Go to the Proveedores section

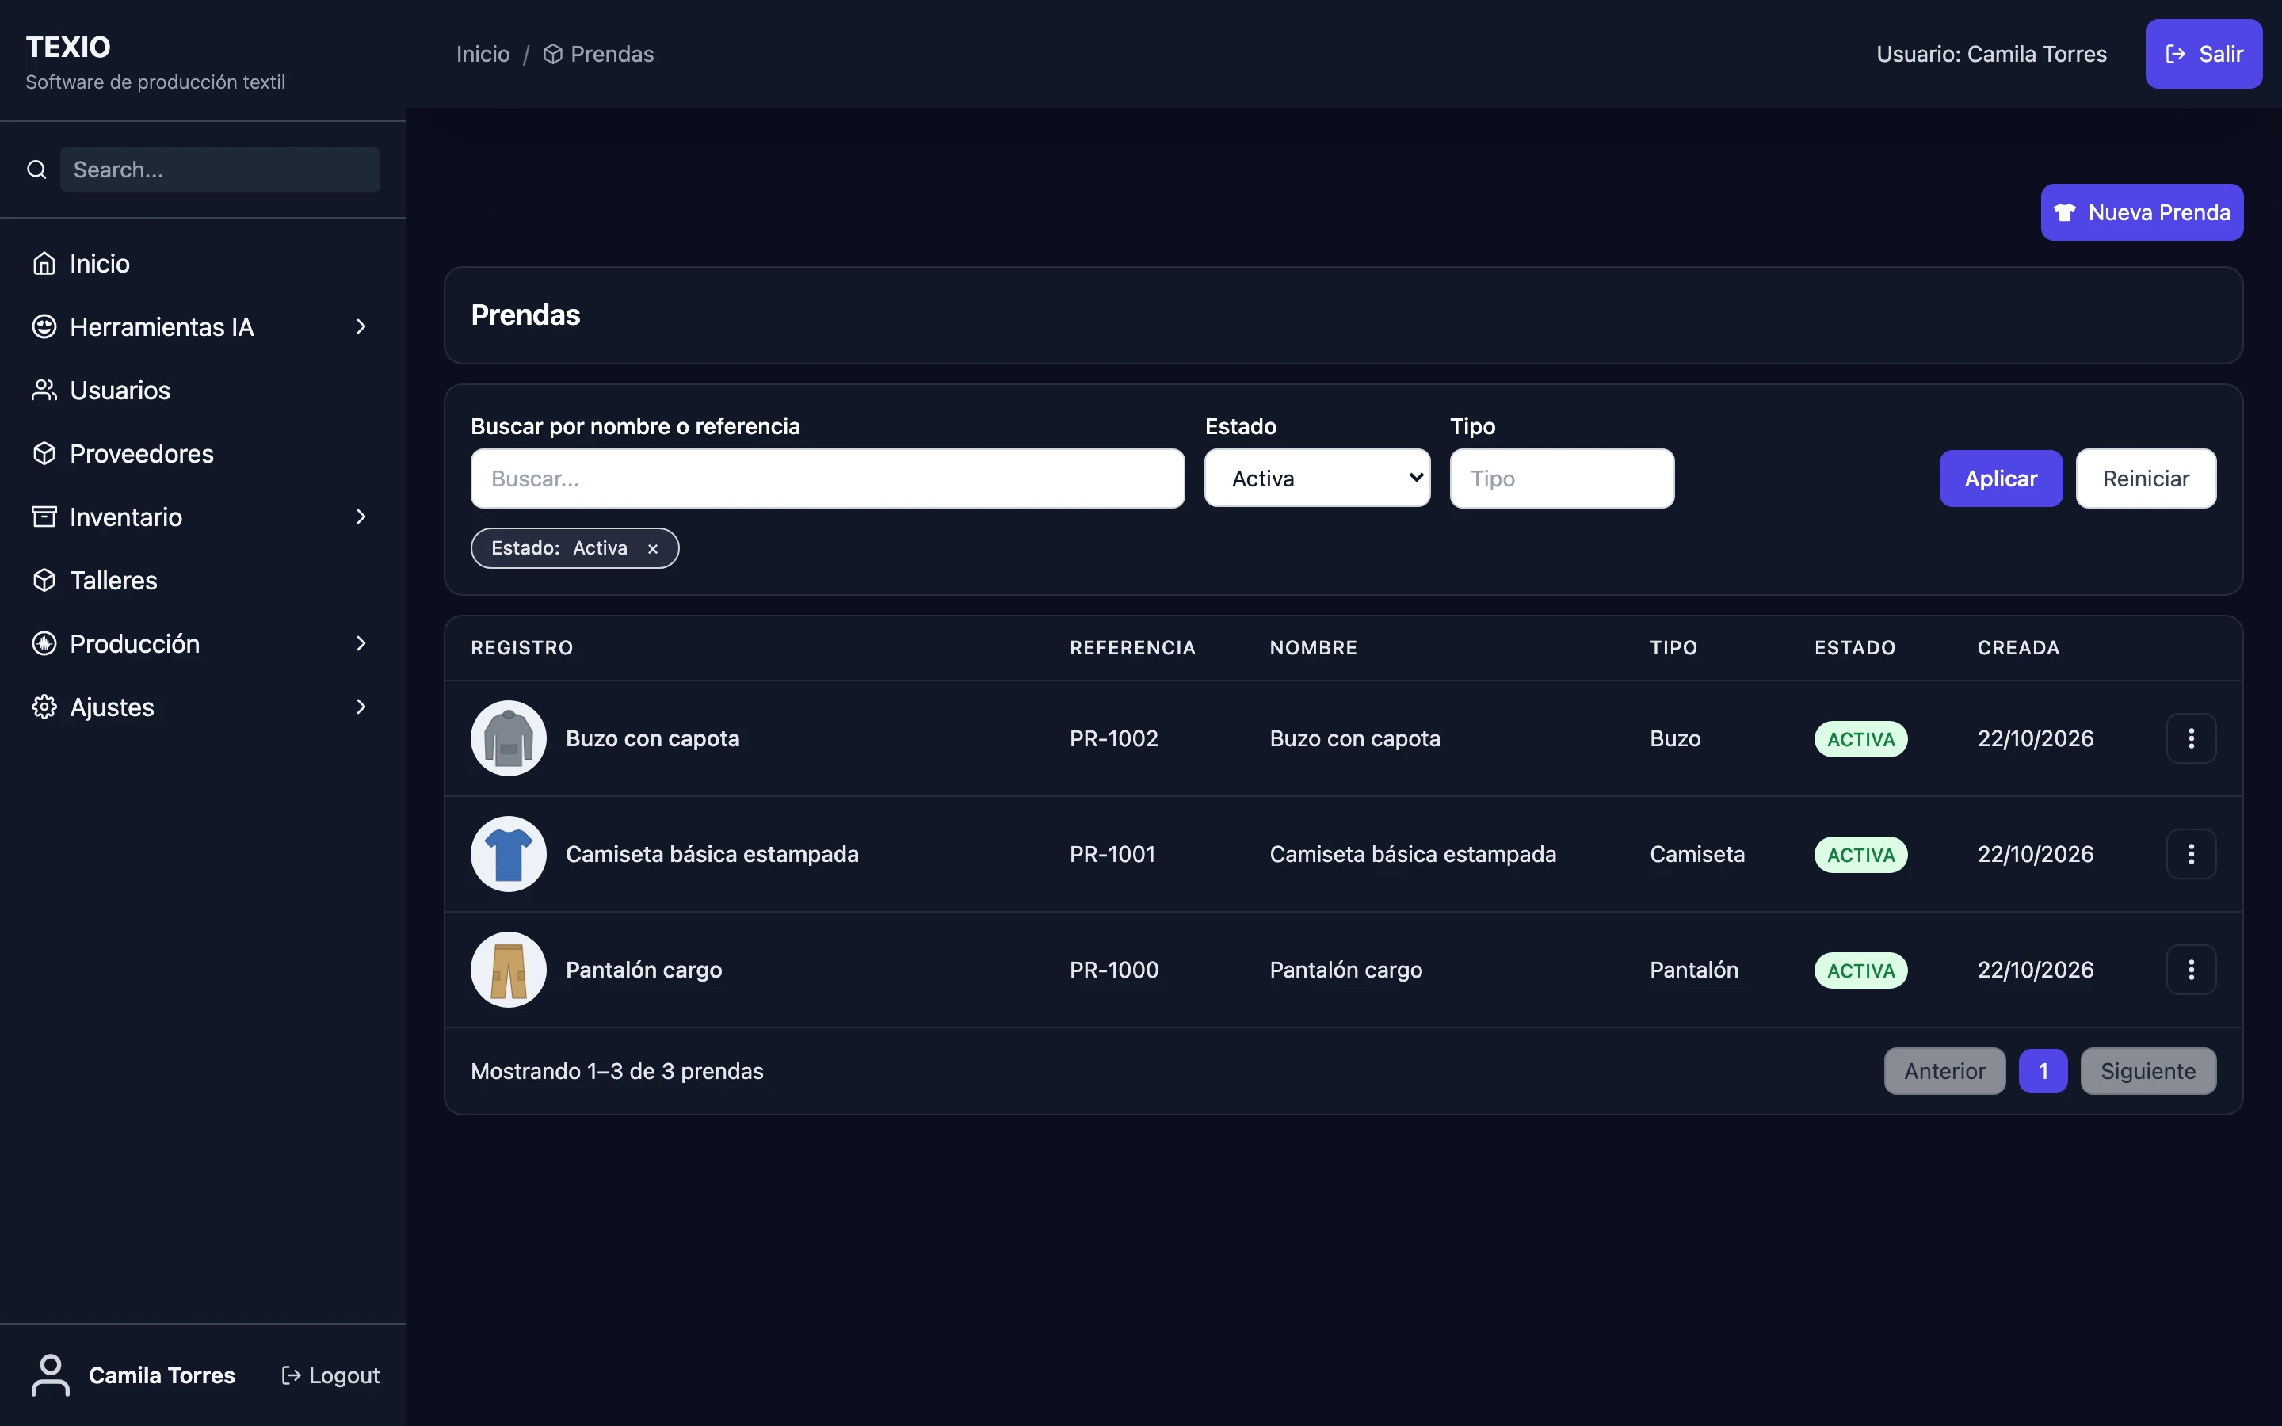[x=203, y=454]
